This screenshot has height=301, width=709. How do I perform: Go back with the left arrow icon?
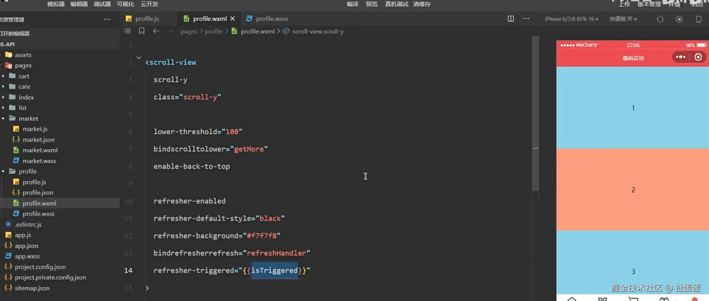coord(156,31)
